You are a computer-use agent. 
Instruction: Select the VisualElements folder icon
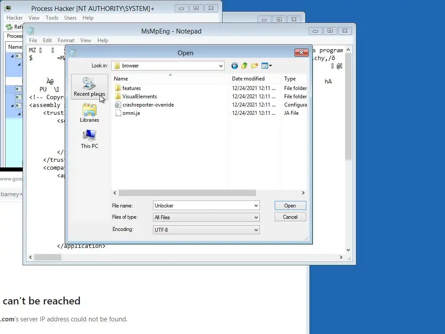click(118, 96)
